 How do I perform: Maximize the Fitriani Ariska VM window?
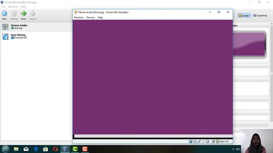coord(219,12)
